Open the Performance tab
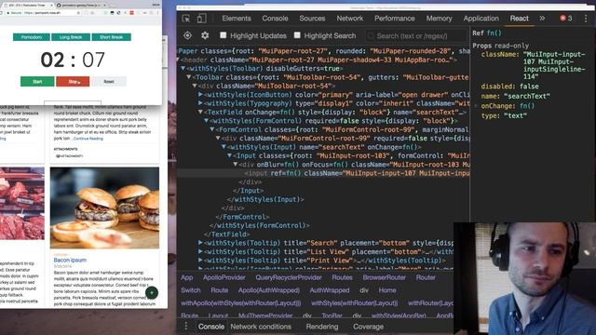This screenshot has width=596, height=335. pos(395,19)
